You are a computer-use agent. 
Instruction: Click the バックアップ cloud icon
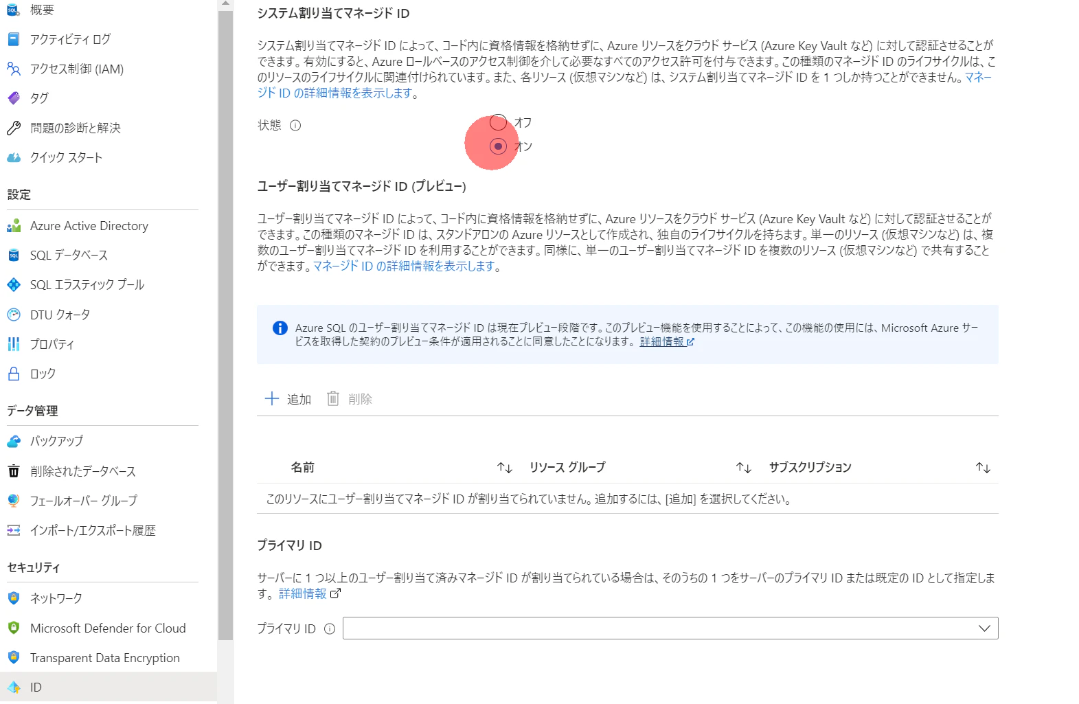[13, 441]
